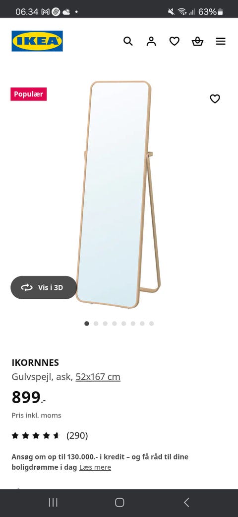
Task: Select the fourth image carousel dot
Action: click(115, 324)
